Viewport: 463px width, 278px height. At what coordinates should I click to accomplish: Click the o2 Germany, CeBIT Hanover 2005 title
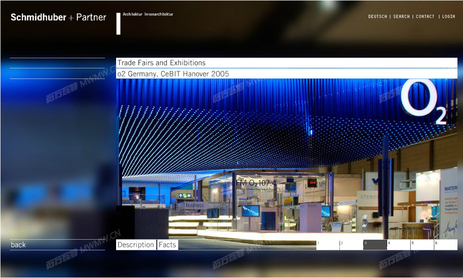click(x=173, y=74)
